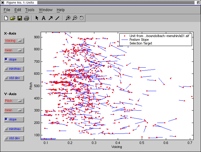Click the 'Unit from ../sounds/bach-menuhin/a01.aif' legend entry
This screenshot has width=201, height=152.
coord(159,36)
